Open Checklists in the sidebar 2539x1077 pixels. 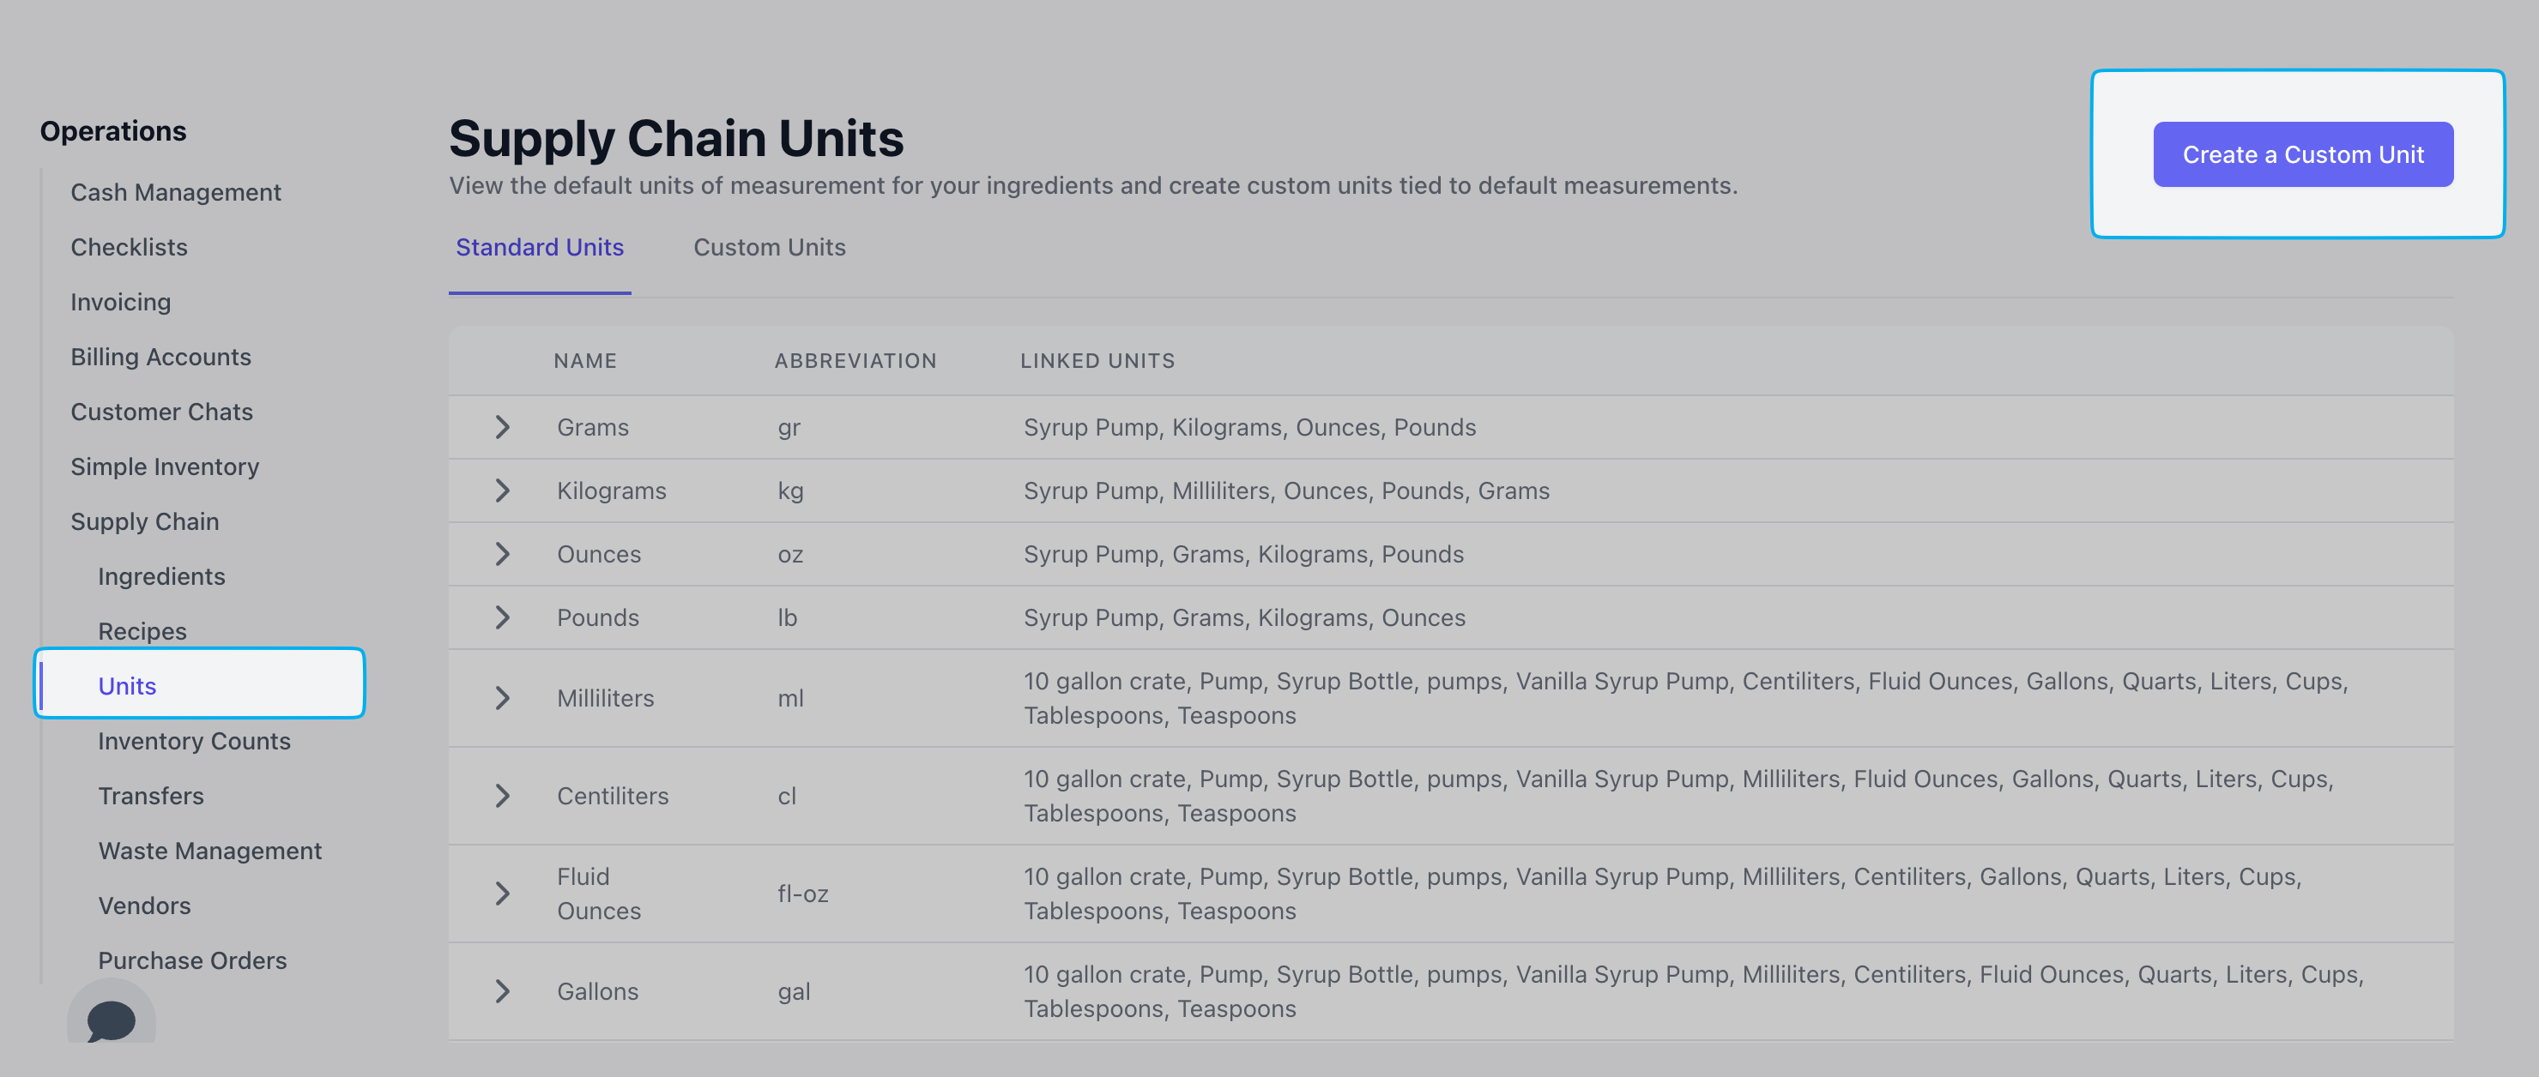click(129, 247)
